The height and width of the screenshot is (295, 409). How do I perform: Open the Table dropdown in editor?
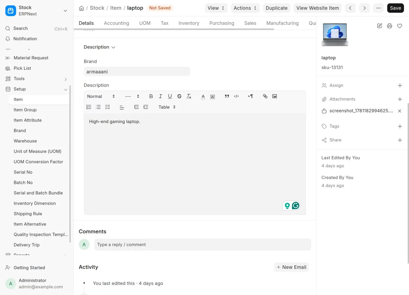click(167, 107)
